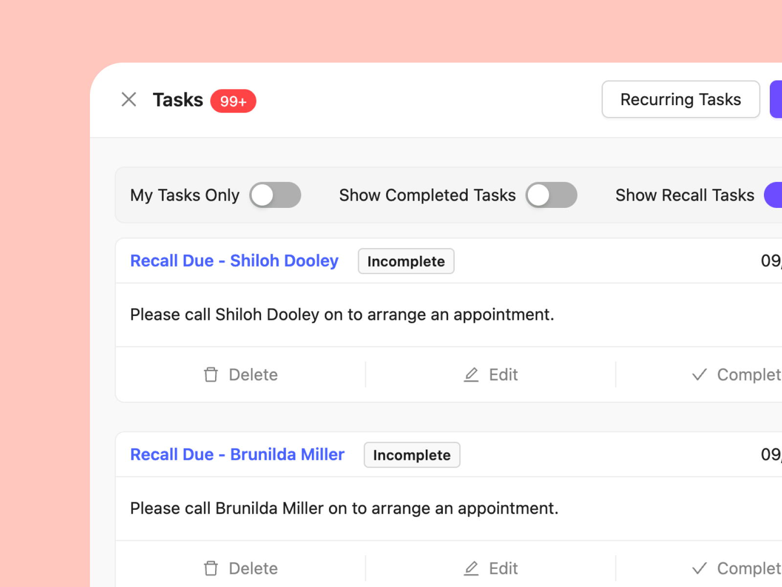This screenshot has width=782, height=587.
Task: Click trash icon in Brunilda Miller task
Action: (211, 568)
